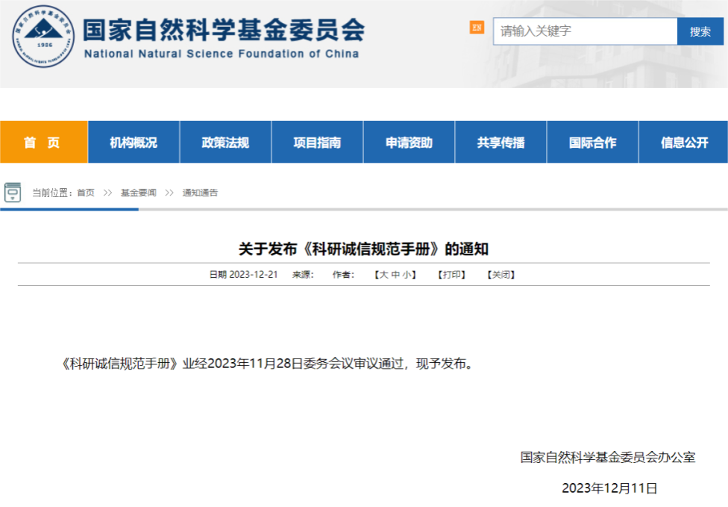
Task: Select 政策法规 in navigation bar
Action: pos(226,142)
